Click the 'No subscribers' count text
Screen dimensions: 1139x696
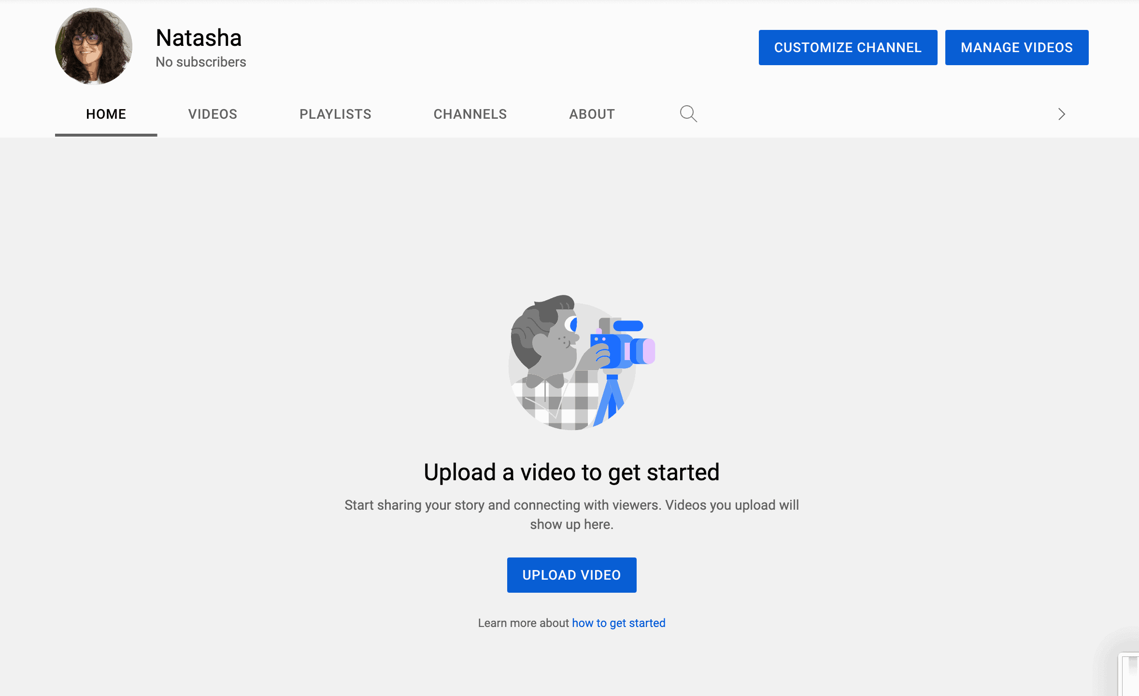[x=201, y=62]
